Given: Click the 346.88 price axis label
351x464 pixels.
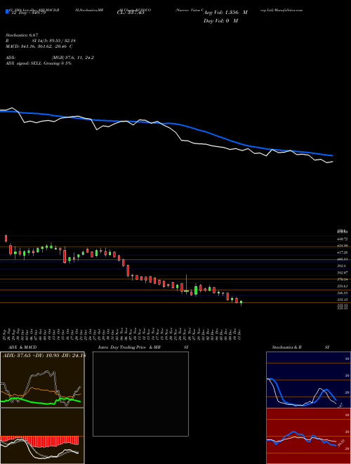Looking at the screenshot, I should coord(343,293).
